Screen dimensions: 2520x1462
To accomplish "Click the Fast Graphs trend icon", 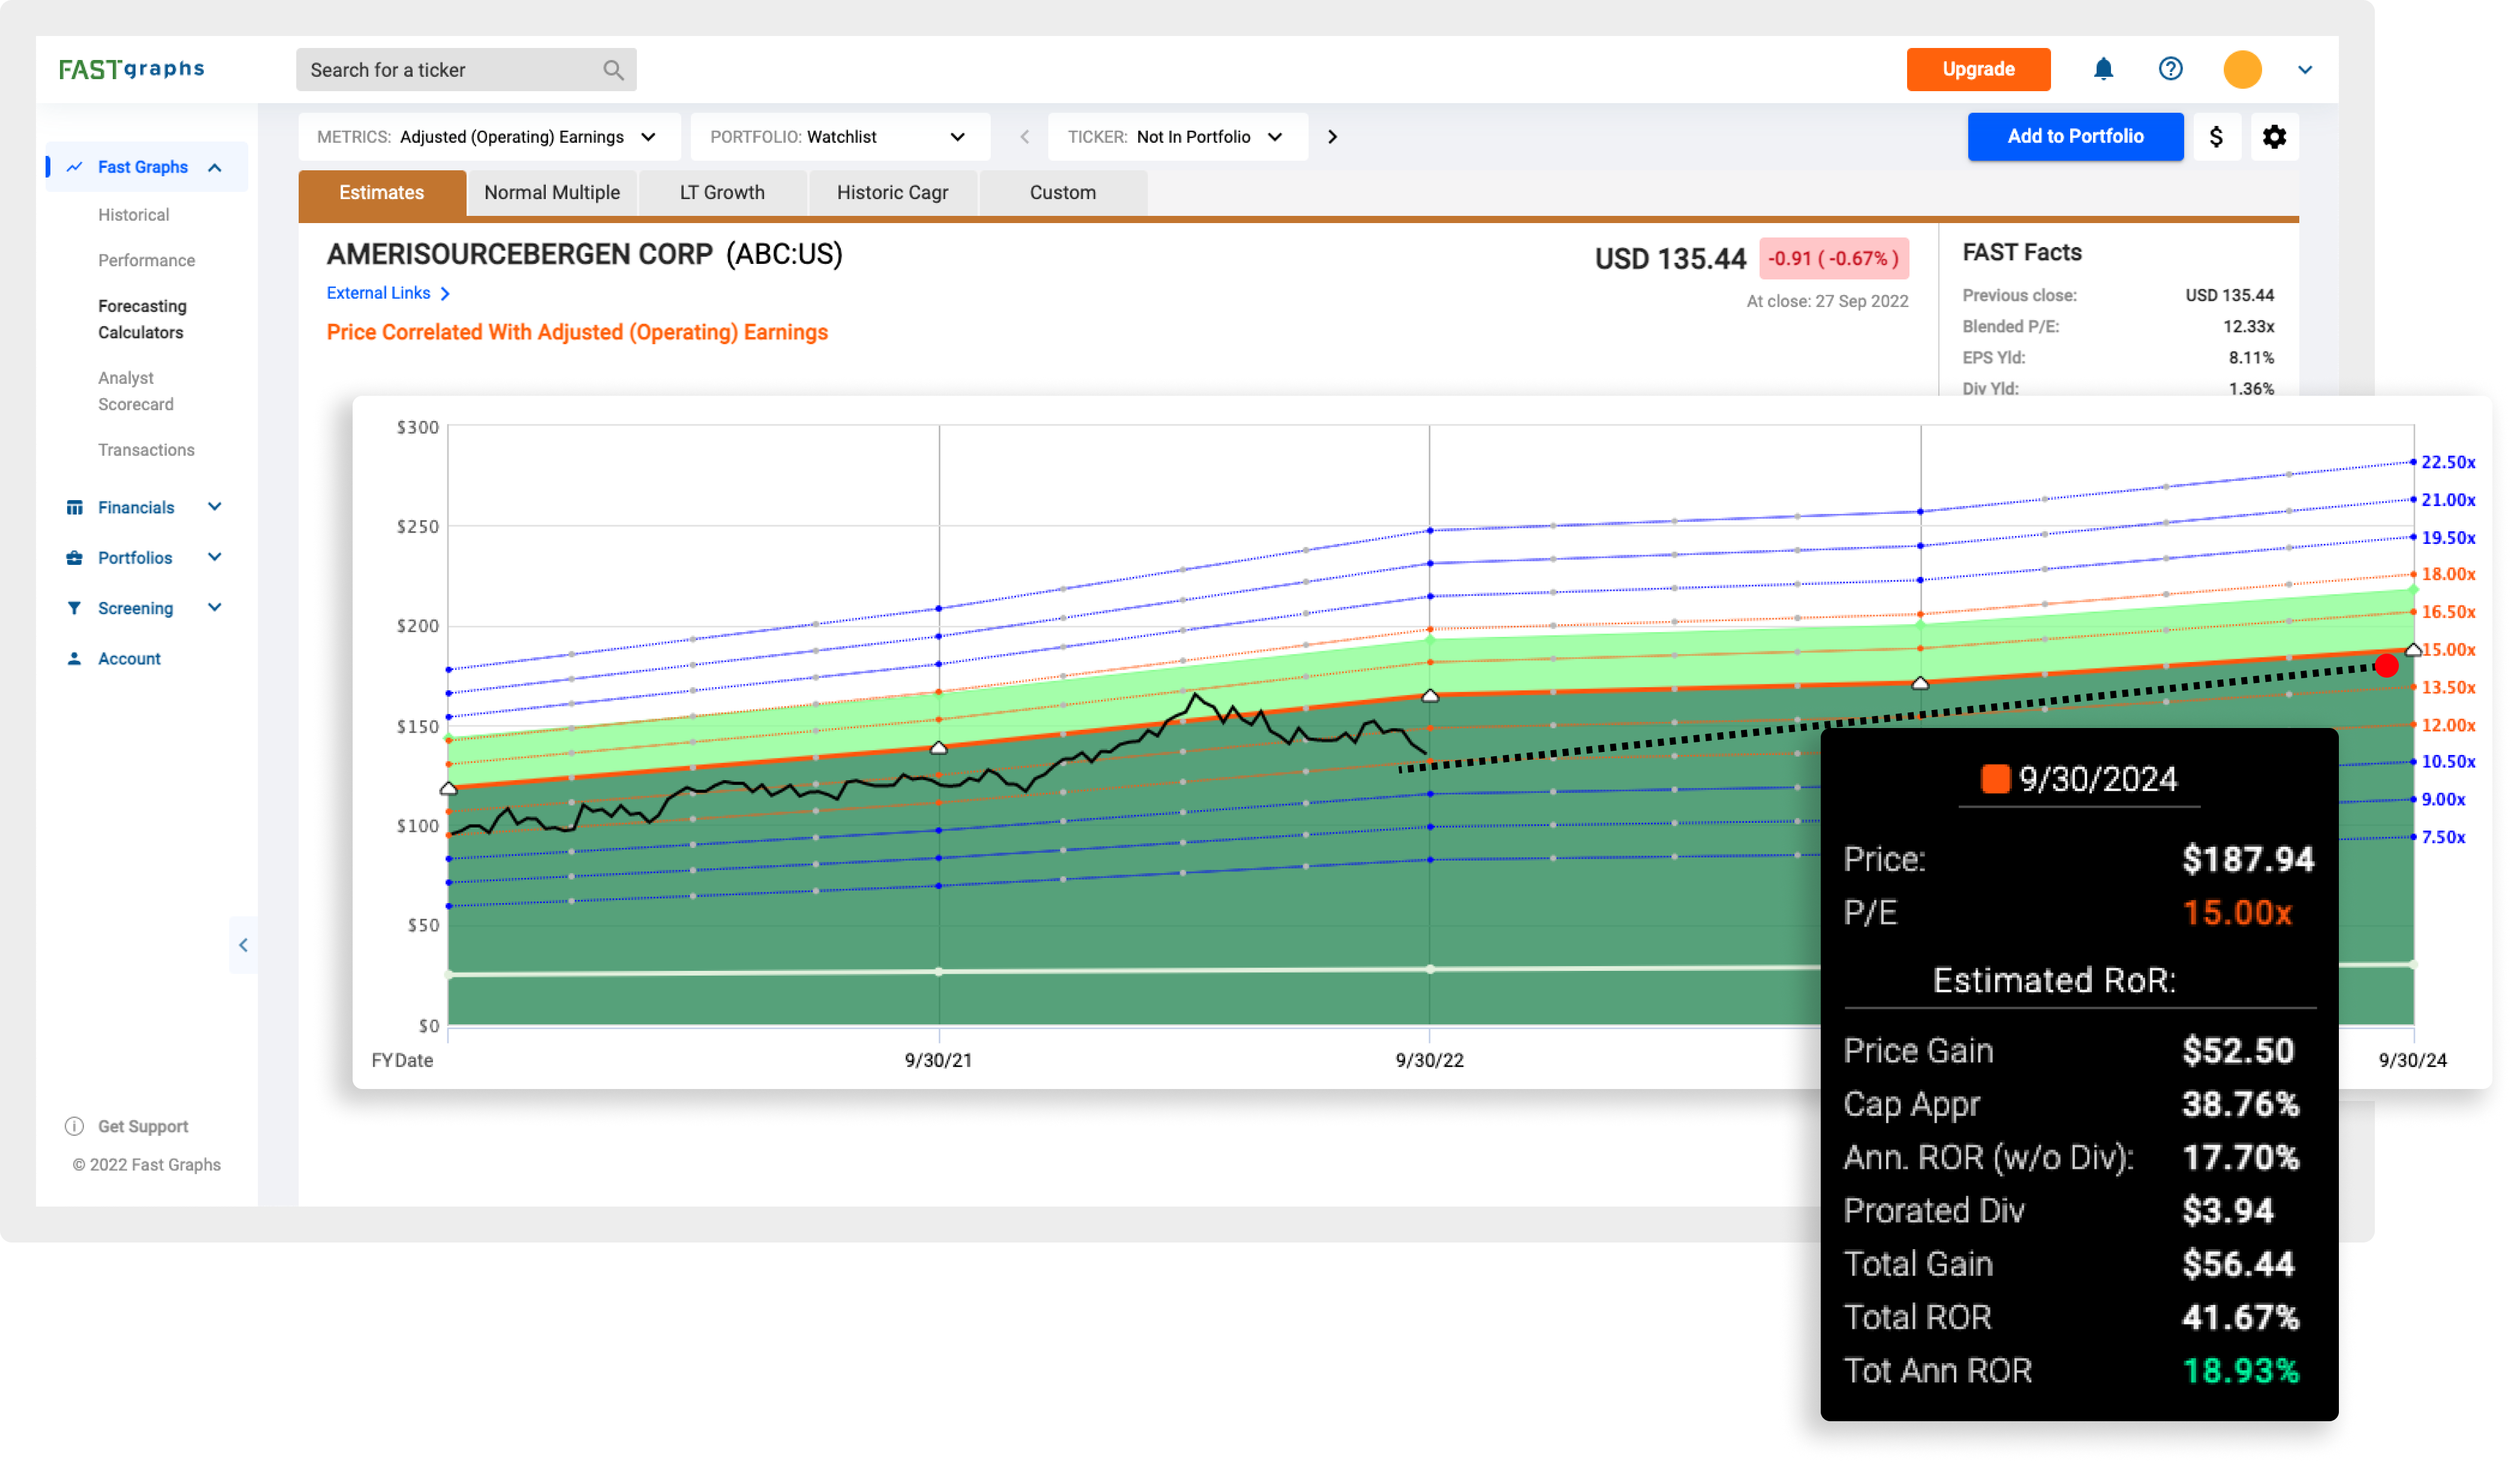I will coord(74,167).
